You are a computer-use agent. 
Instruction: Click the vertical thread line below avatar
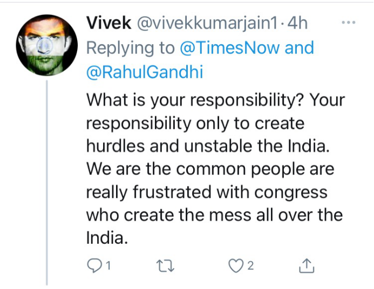point(47,182)
